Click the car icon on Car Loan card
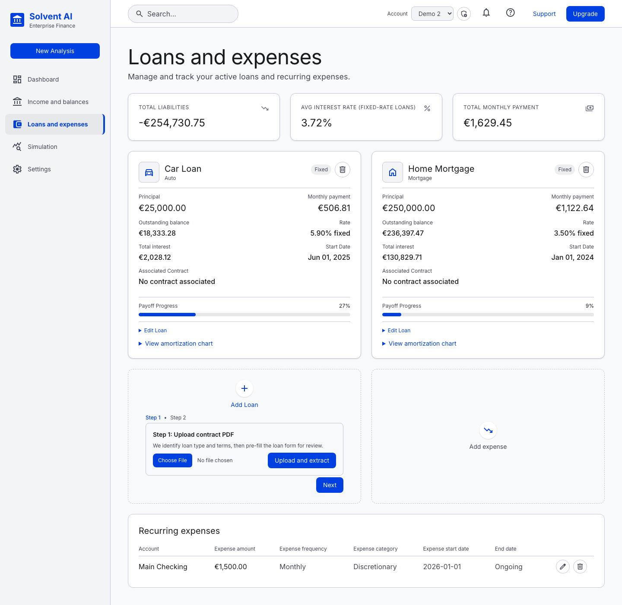Screen dimensions: 622x605 point(149,172)
